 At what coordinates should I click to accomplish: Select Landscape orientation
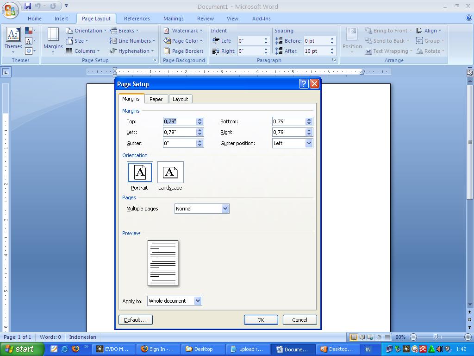coord(170,172)
